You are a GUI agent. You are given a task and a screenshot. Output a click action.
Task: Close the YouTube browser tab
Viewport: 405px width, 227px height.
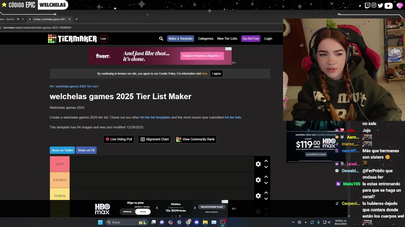tap(23, 19)
